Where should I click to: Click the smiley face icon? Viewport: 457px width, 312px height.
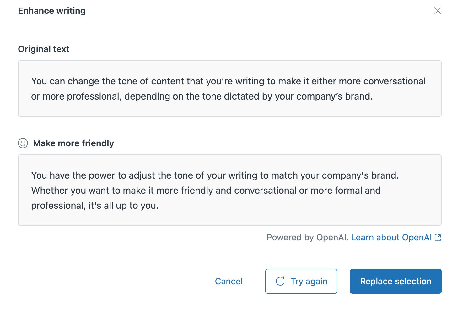[23, 143]
